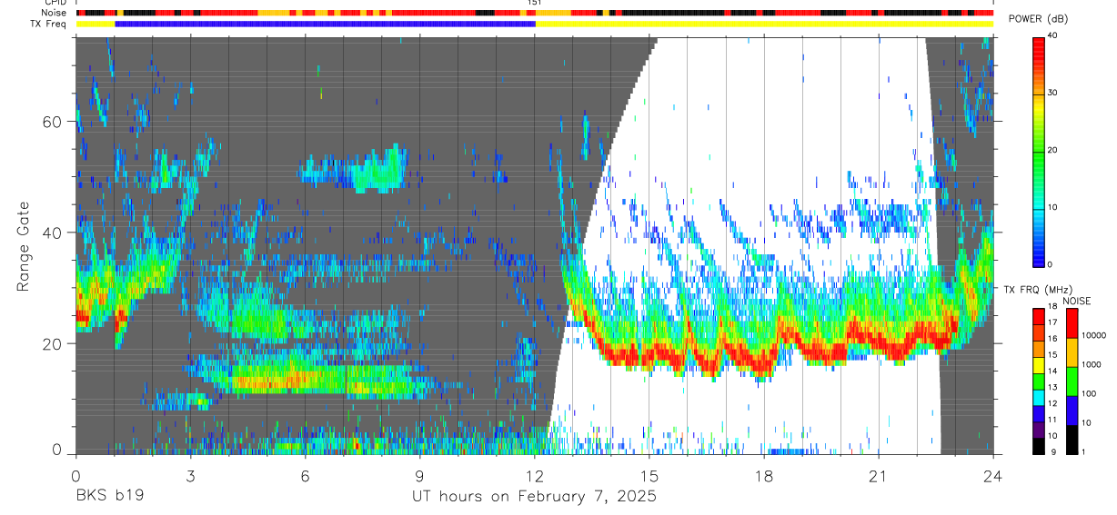Screen dimensions: 1117x515
Task: Click the red top swatch of NOISE legend
Action: [x=1071, y=323]
